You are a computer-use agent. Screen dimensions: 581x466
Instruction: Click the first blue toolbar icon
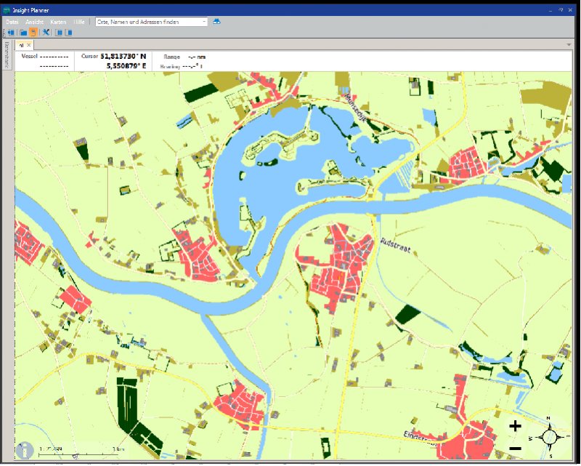coord(11,33)
